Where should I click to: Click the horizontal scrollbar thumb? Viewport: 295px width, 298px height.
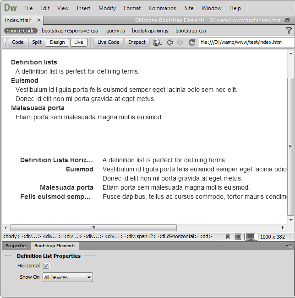(x=93, y=228)
